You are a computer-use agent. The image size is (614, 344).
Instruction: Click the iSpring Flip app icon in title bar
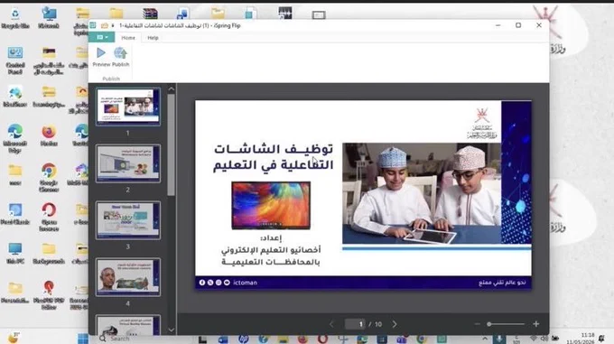point(93,25)
